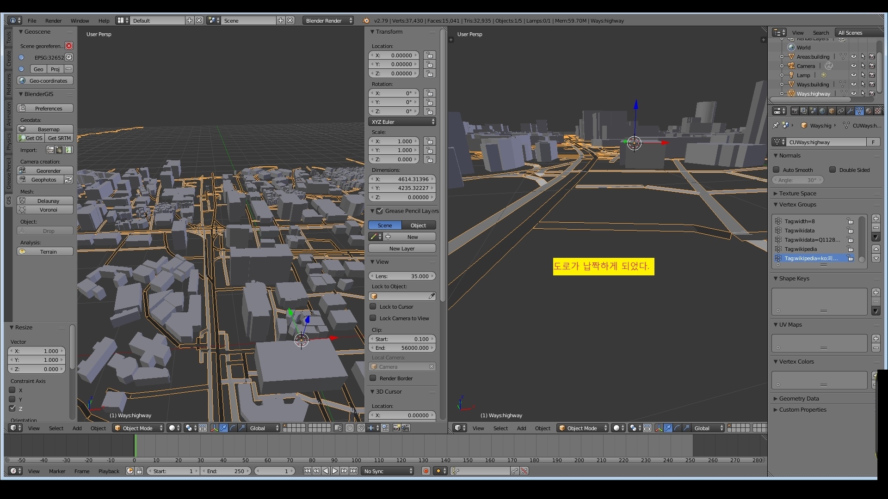Open the XYZ Euler rotation mode dropdown
Viewport: 888px width, 499px height.
(x=402, y=122)
